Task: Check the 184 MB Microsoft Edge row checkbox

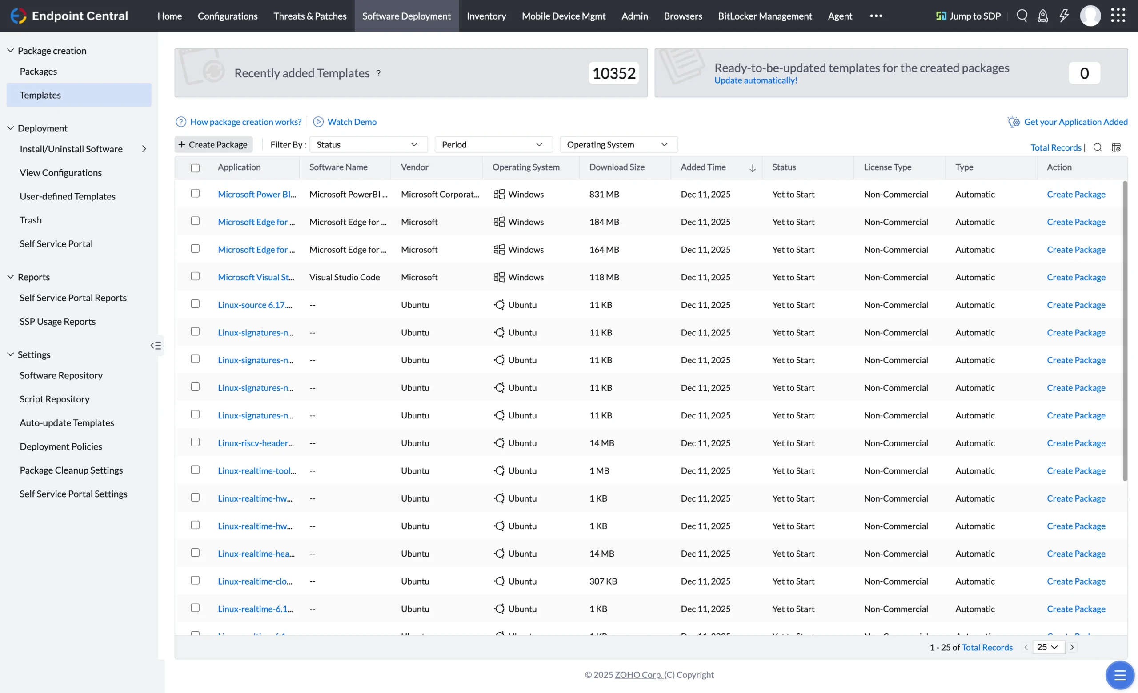Action: tap(195, 221)
